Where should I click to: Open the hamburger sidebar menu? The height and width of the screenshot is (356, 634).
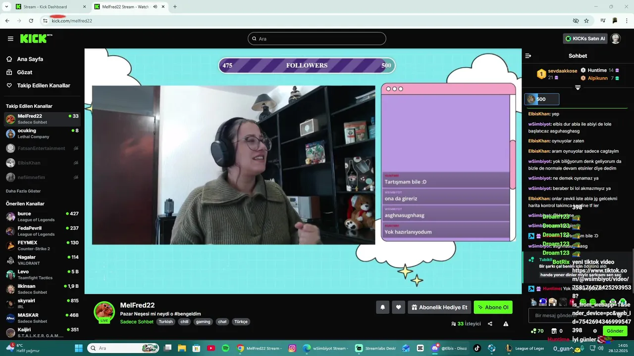click(x=10, y=39)
